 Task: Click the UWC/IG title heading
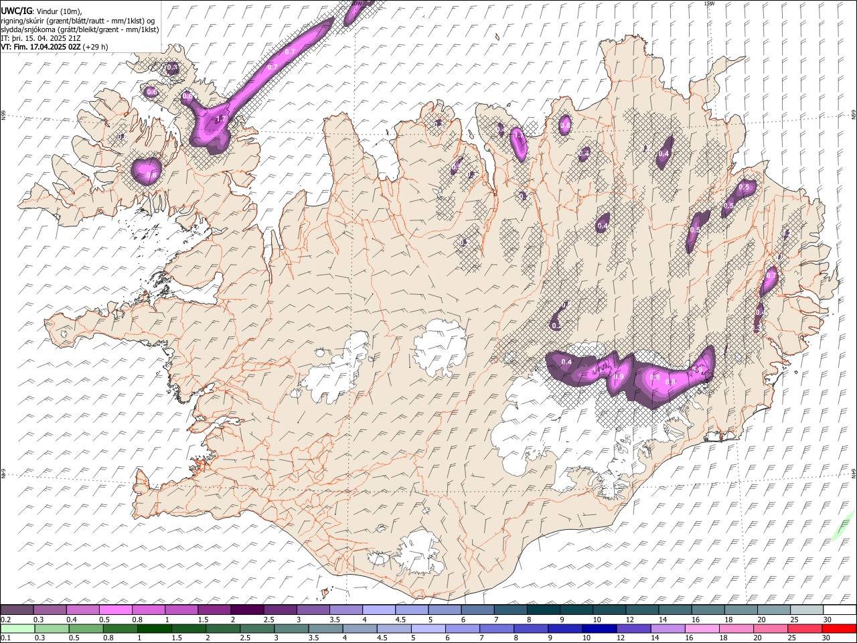coord(15,11)
